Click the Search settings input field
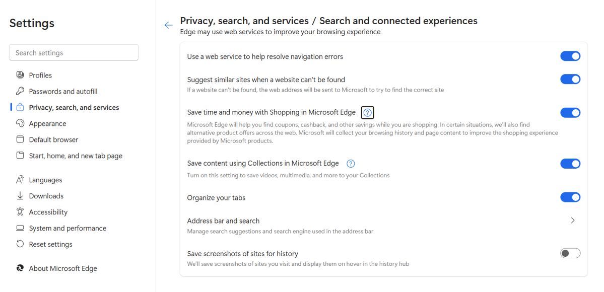Viewport: 604px width, 292px height. click(x=74, y=52)
